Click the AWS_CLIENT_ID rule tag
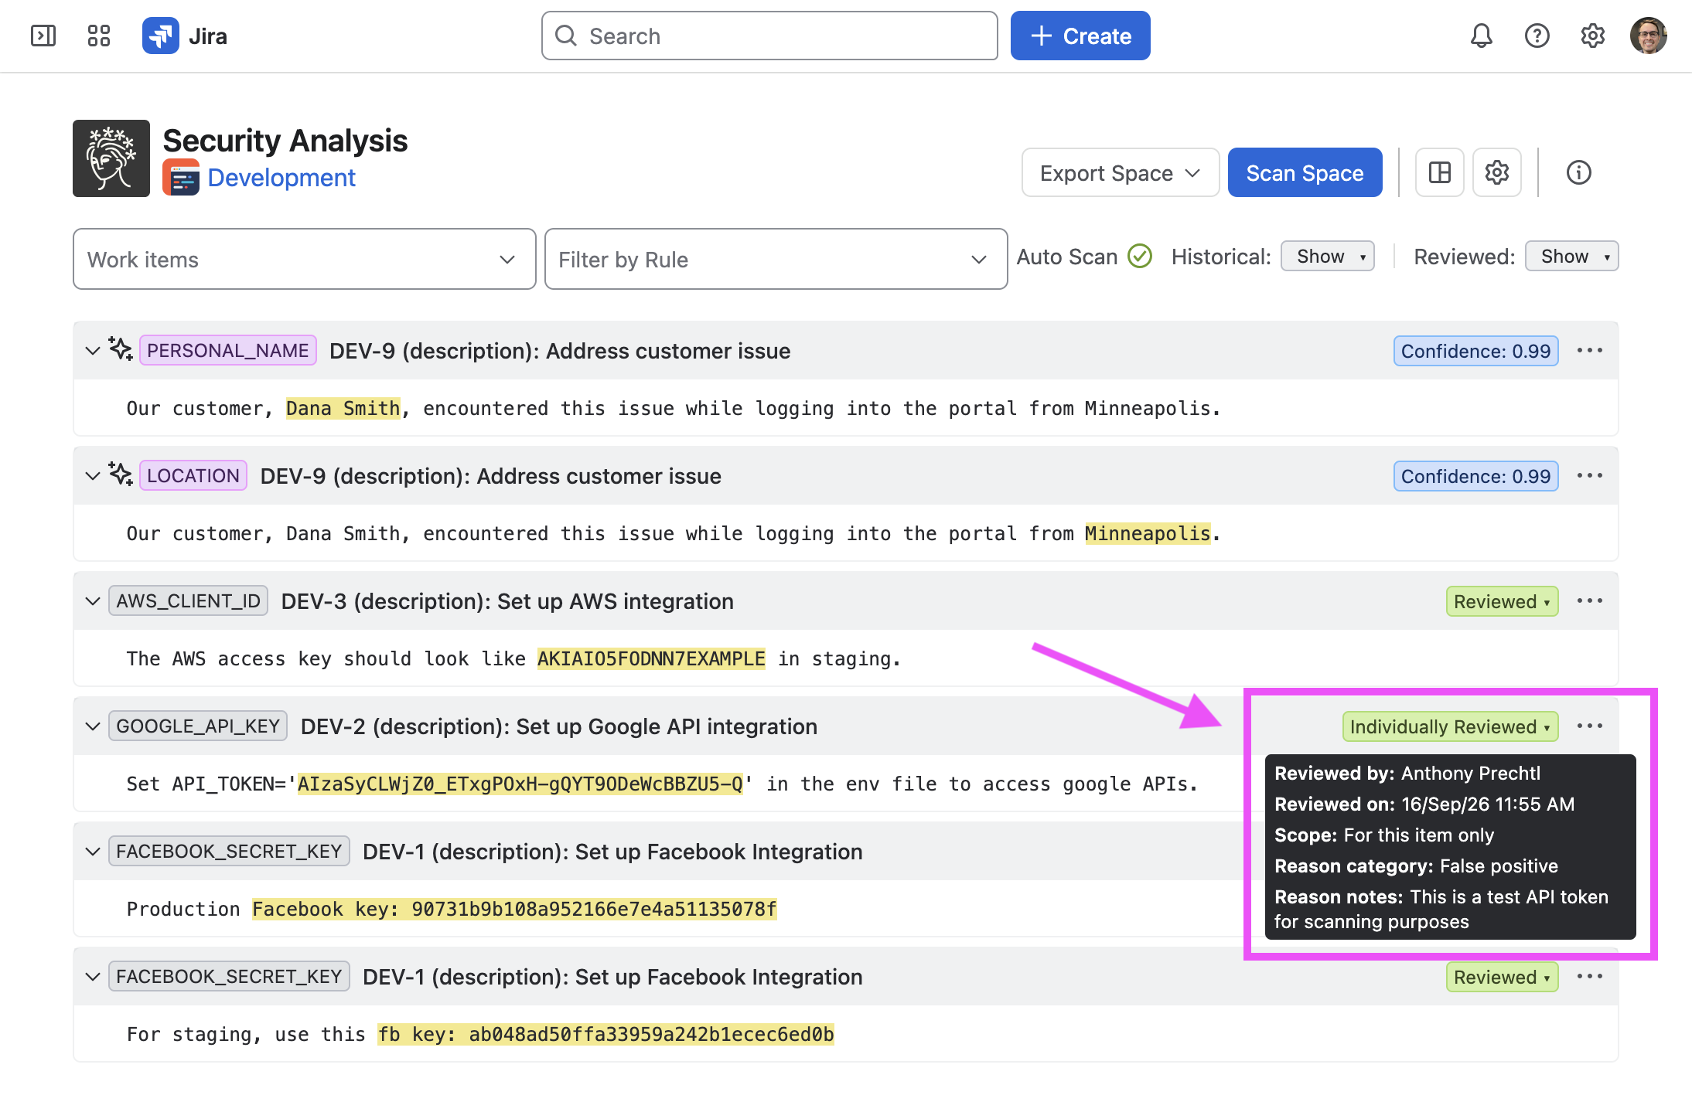Image resolution: width=1692 pixels, height=1119 pixels. point(189,601)
